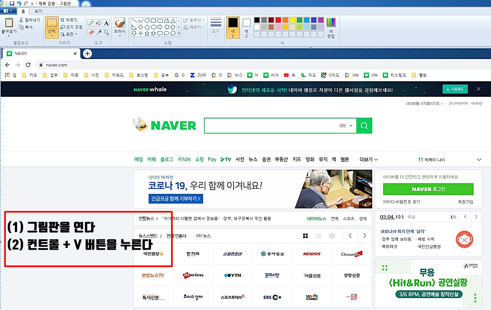Viewport: 491px width, 310px height.
Task: Click the browser back arrow
Action: click(7, 65)
